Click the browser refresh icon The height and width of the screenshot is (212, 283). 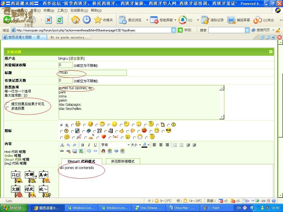(x=59, y=20)
